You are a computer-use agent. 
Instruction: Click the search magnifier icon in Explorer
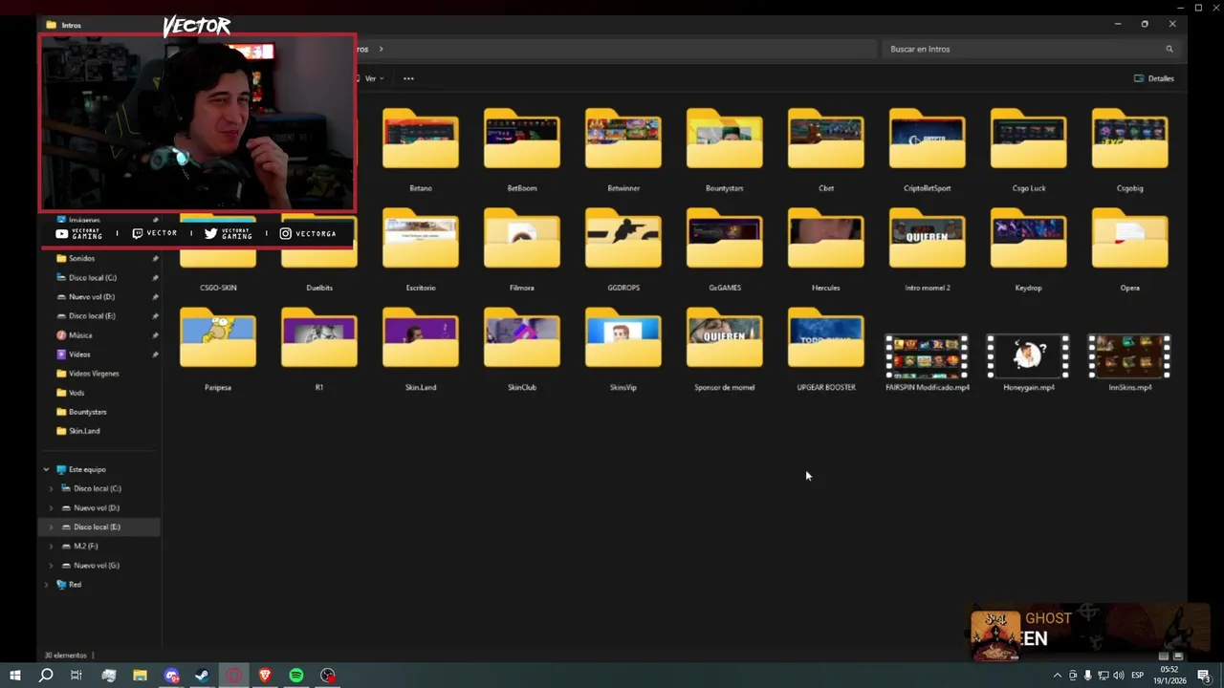click(x=1169, y=49)
